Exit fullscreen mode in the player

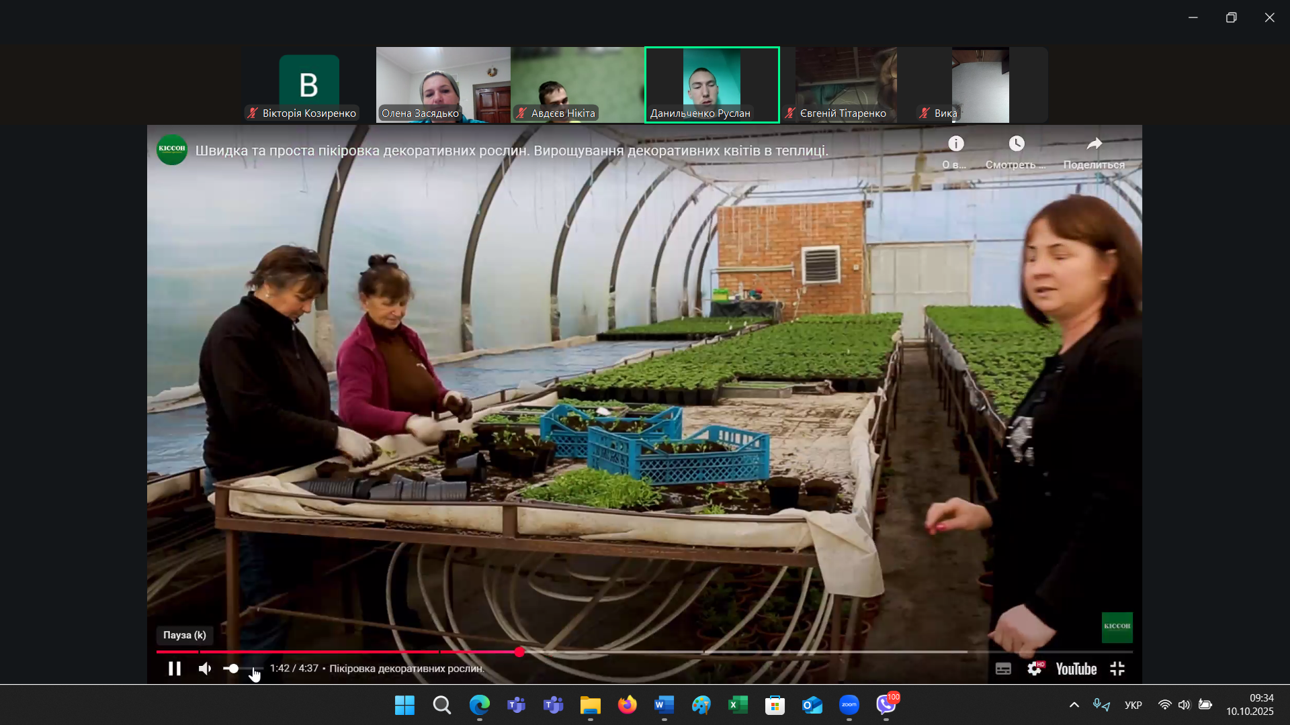click(x=1117, y=669)
